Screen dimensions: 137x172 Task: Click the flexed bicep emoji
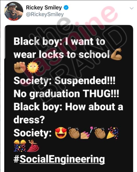(116, 54)
